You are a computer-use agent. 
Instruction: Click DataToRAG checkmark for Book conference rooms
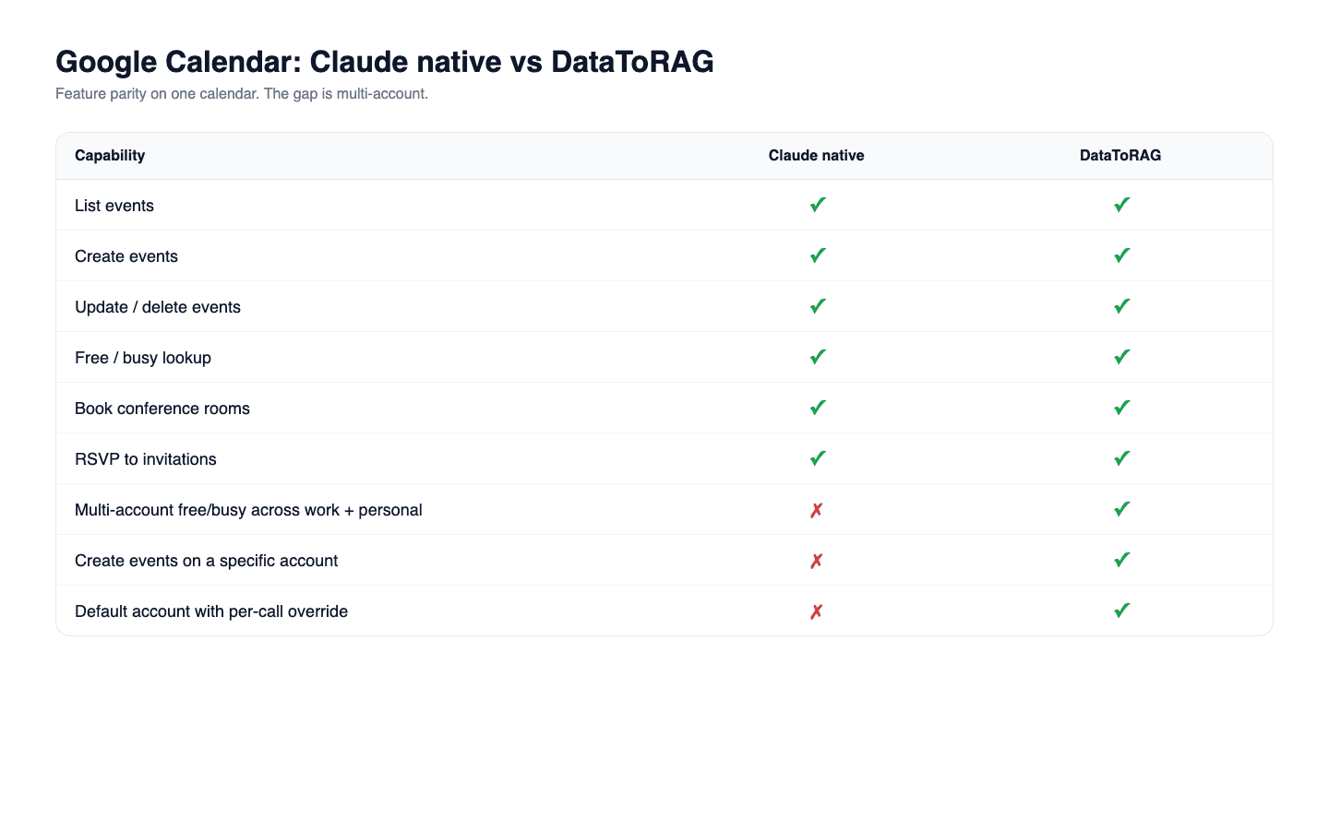[x=1121, y=408]
